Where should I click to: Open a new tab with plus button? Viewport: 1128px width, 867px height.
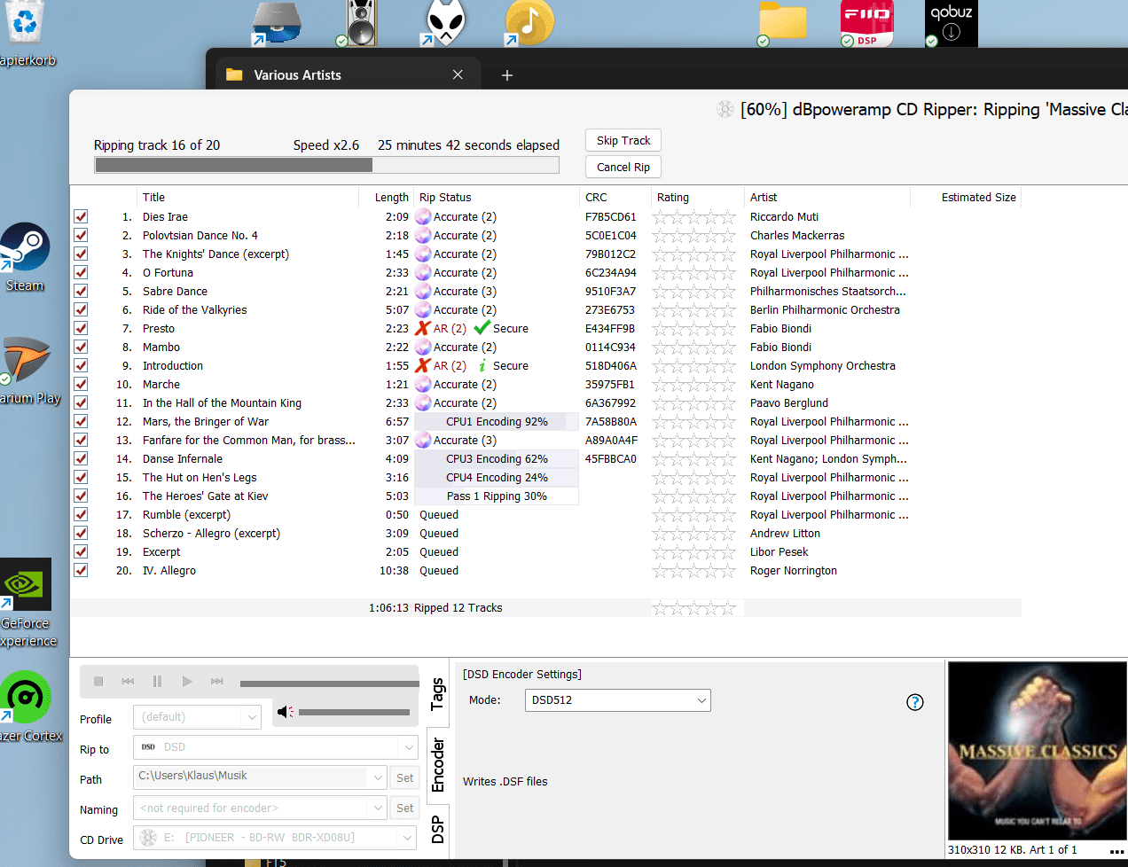pos(507,75)
